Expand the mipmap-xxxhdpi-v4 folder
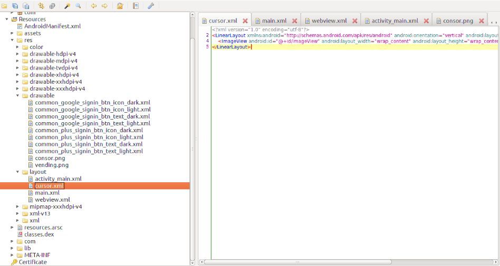This screenshot has width=500, height=266. [17, 207]
